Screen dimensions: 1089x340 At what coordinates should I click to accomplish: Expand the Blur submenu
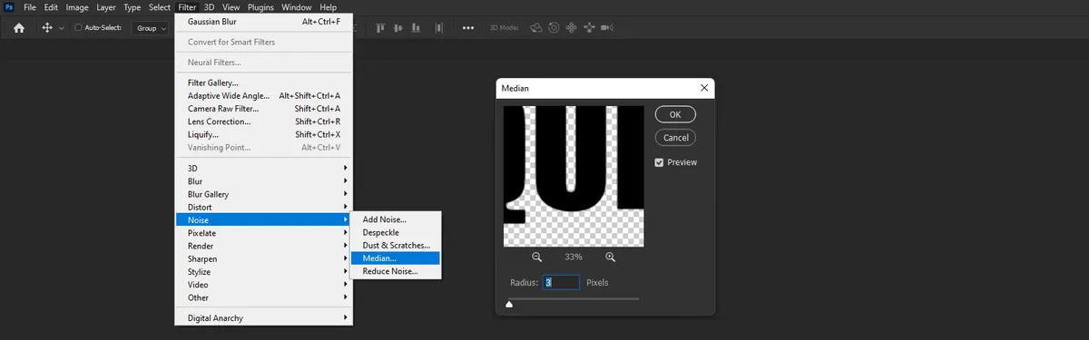coord(263,181)
